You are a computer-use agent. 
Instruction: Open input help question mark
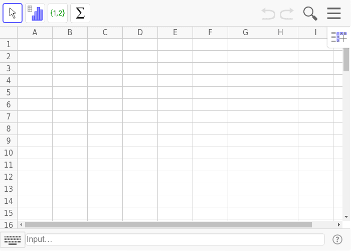[x=337, y=239]
